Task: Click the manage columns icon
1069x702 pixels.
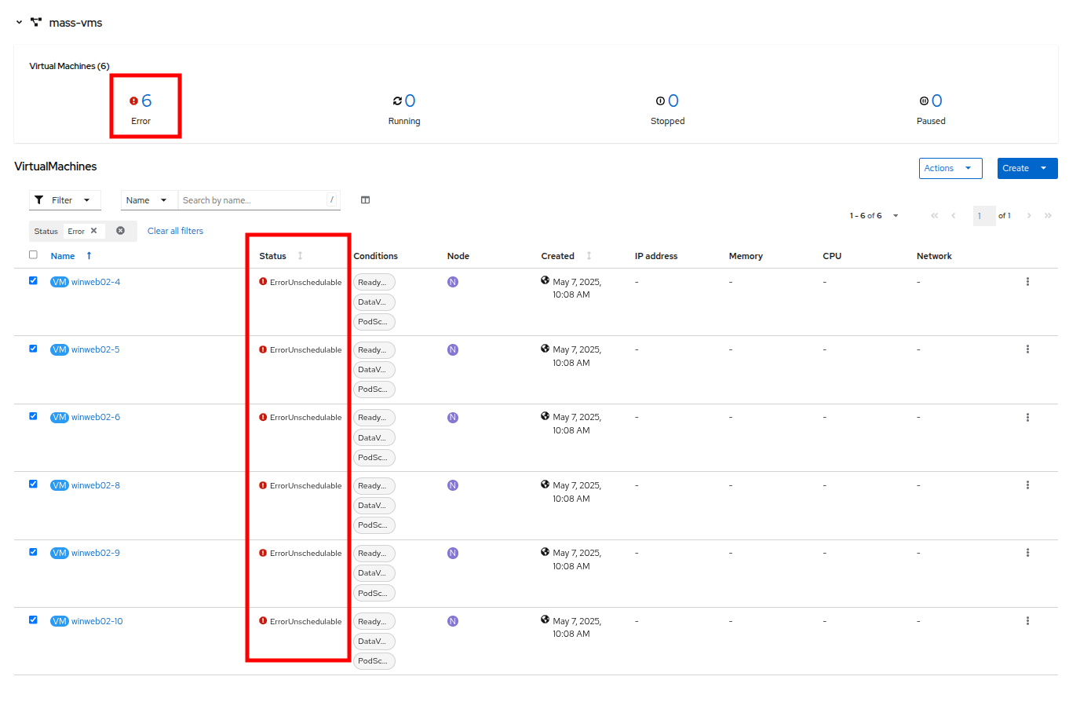Action: pyautogui.click(x=365, y=200)
